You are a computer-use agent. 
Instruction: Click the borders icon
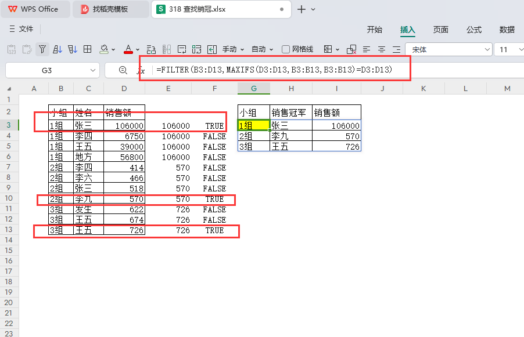click(x=328, y=49)
